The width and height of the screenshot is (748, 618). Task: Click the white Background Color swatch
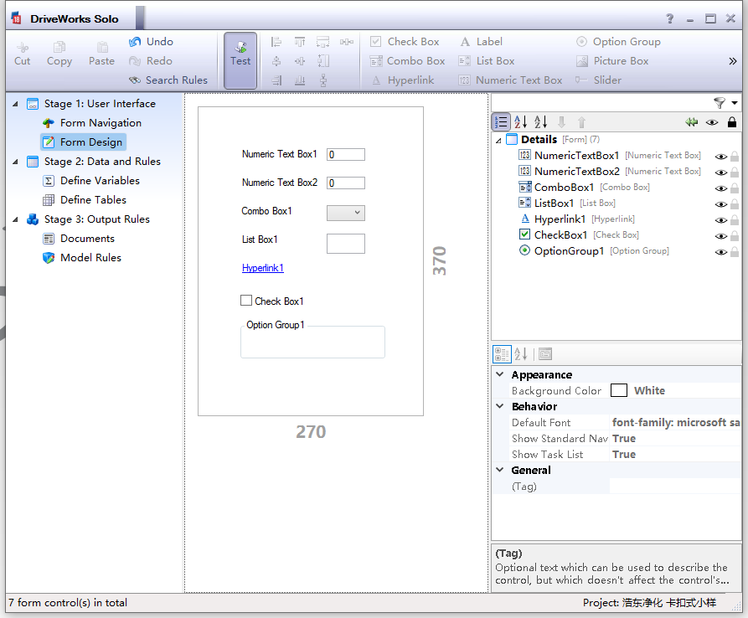click(x=619, y=390)
